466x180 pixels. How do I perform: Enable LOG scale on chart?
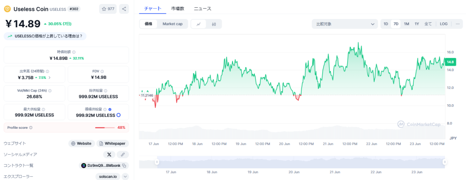coord(444,24)
